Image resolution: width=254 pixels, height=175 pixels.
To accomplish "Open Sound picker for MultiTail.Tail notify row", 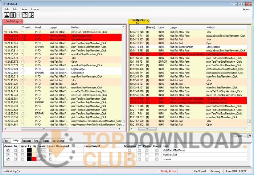I will point(41,155).
